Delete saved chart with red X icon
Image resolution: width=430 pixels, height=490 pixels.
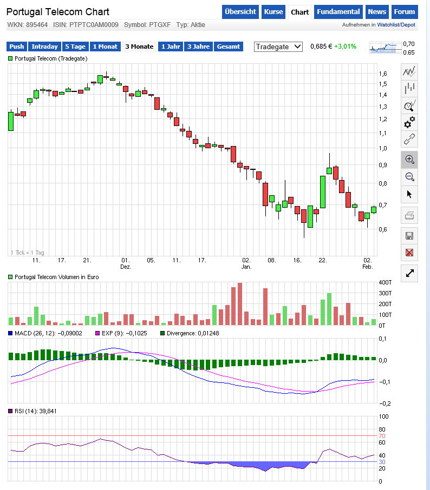pos(409,253)
